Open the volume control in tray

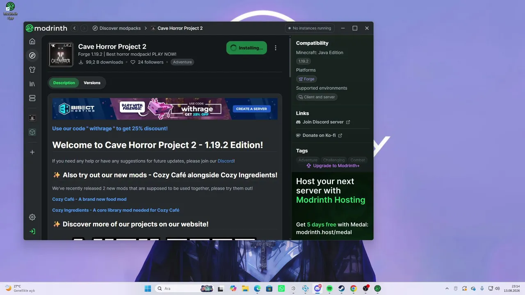pyautogui.click(x=497, y=288)
